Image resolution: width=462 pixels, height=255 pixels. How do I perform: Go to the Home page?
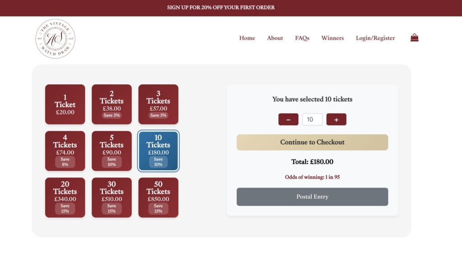247,38
